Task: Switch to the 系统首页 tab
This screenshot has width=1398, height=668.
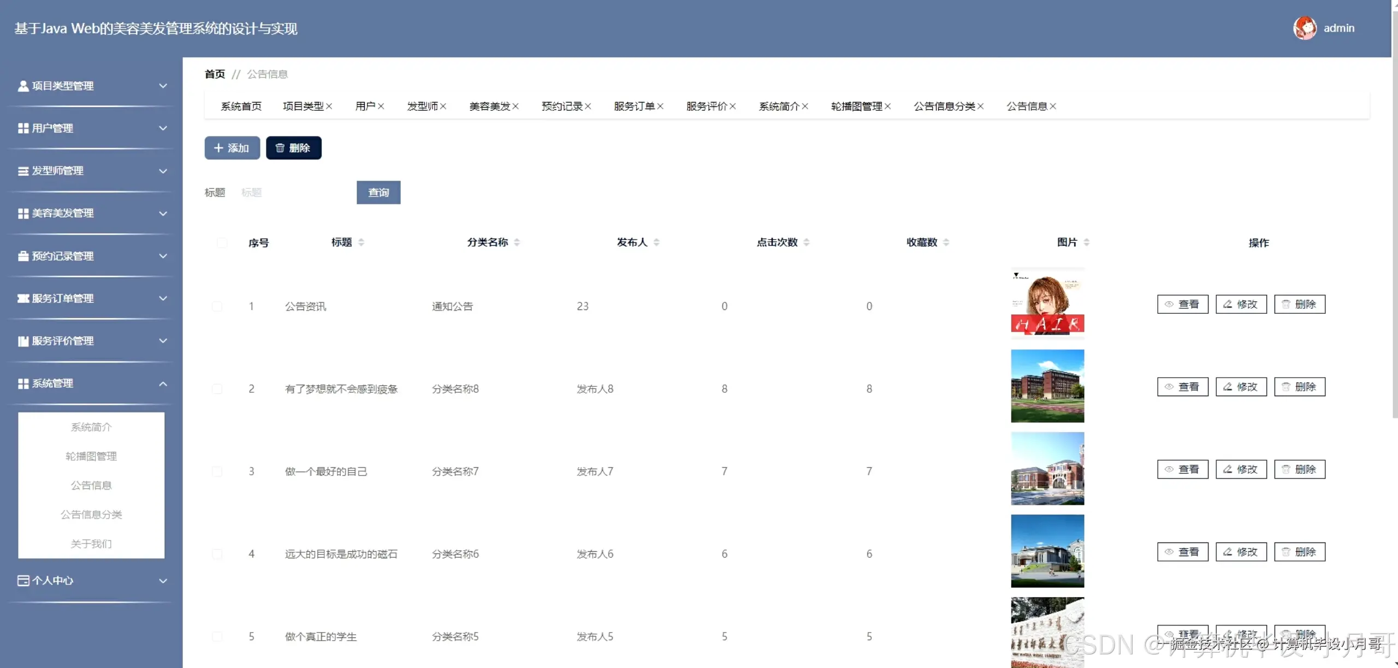Action: coord(241,106)
